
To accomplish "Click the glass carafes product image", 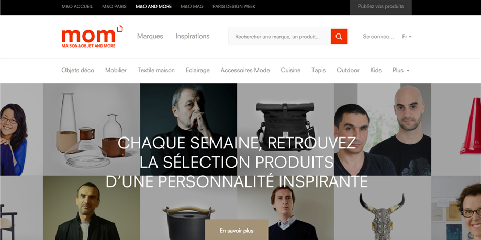I will coord(92,129).
